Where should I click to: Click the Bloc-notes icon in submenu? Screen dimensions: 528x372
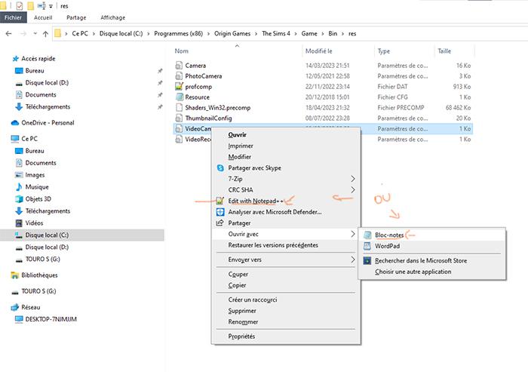tap(367, 235)
